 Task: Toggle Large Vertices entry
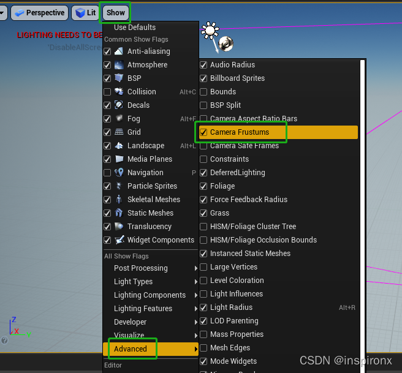coord(279,267)
